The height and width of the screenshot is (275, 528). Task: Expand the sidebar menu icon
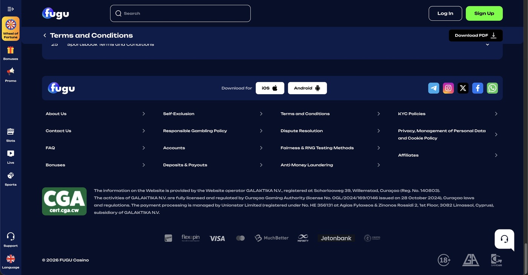(11, 9)
